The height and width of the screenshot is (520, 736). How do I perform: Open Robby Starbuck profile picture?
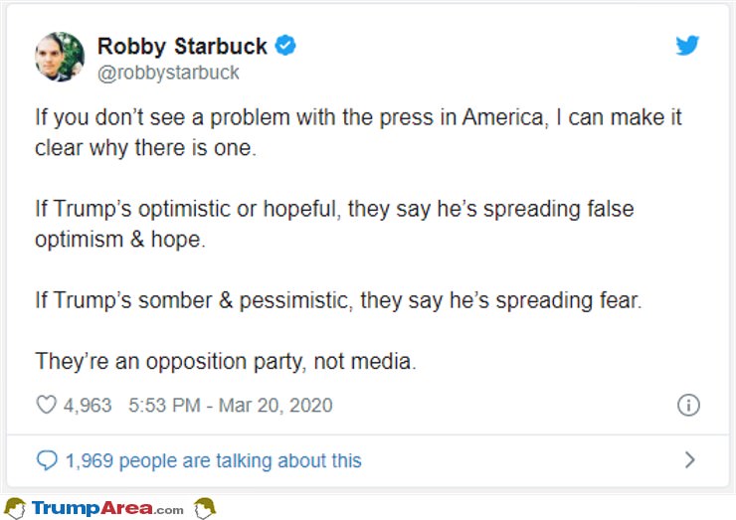[x=60, y=57]
